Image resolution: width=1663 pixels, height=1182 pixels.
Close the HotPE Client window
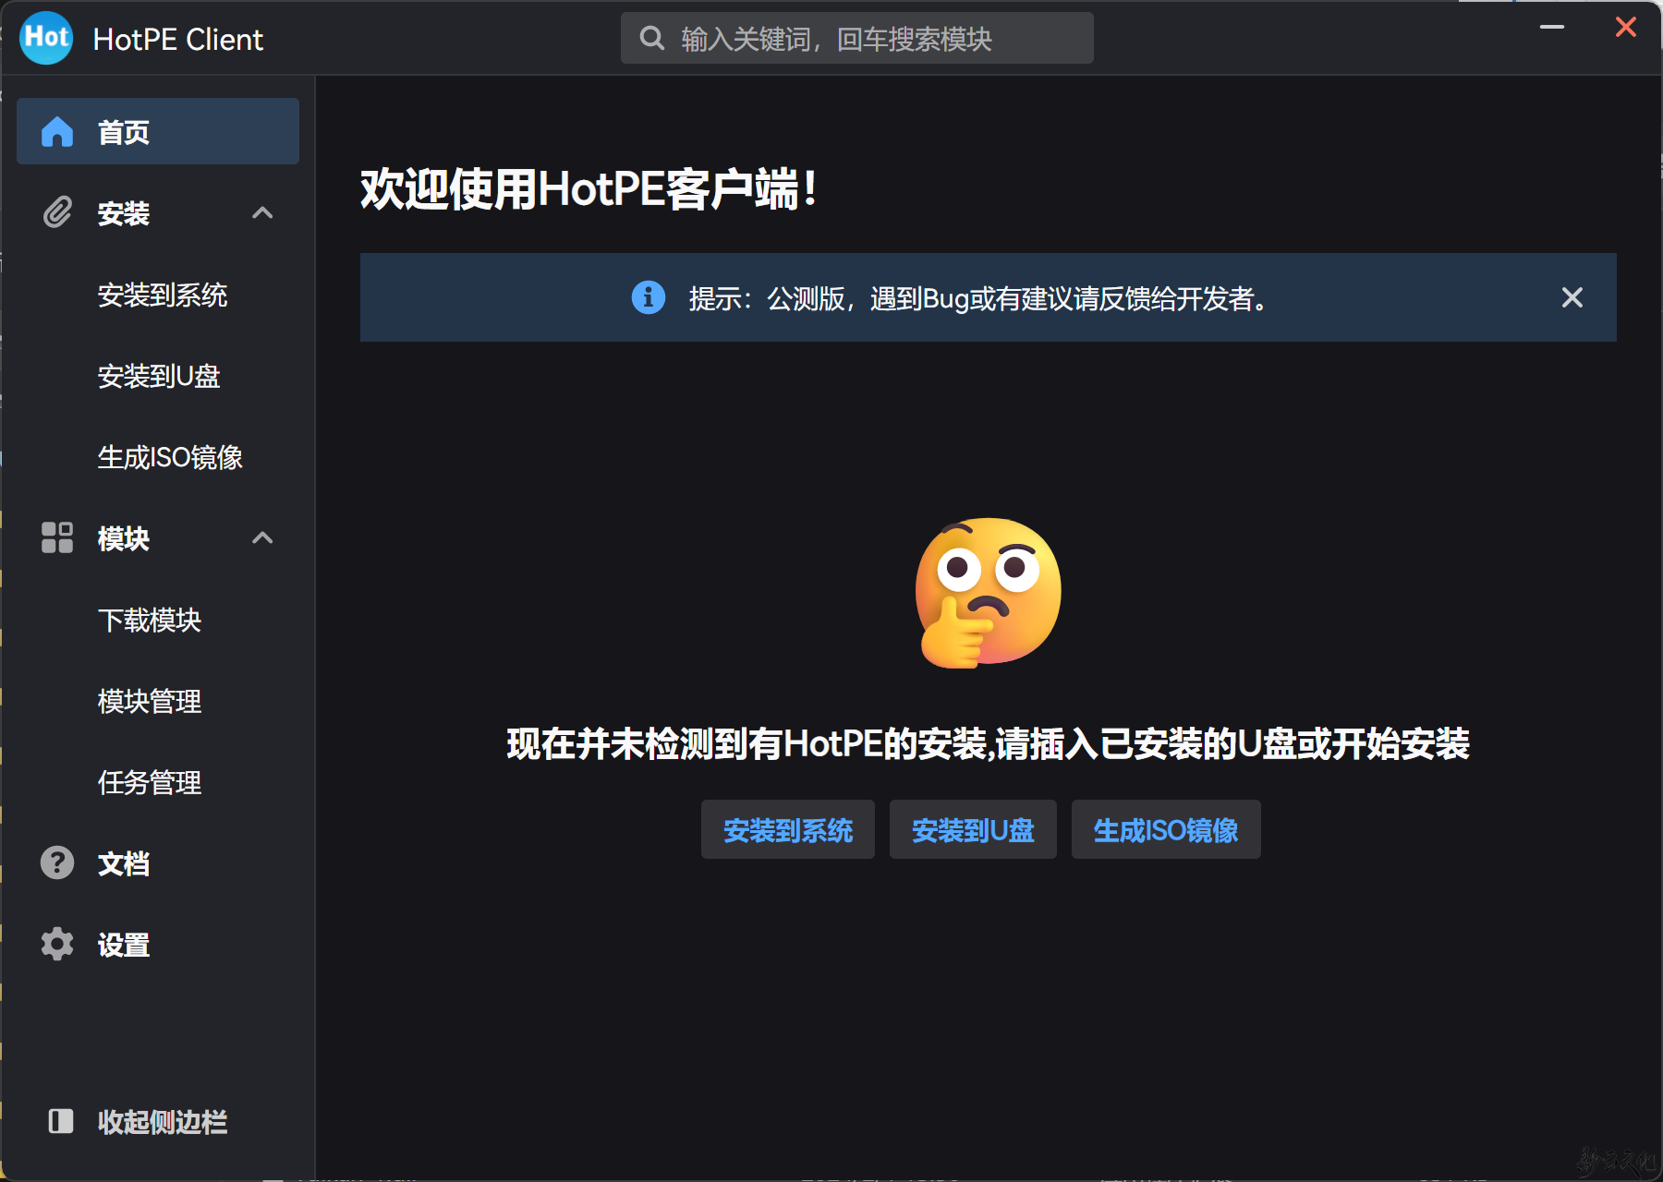1626,27
